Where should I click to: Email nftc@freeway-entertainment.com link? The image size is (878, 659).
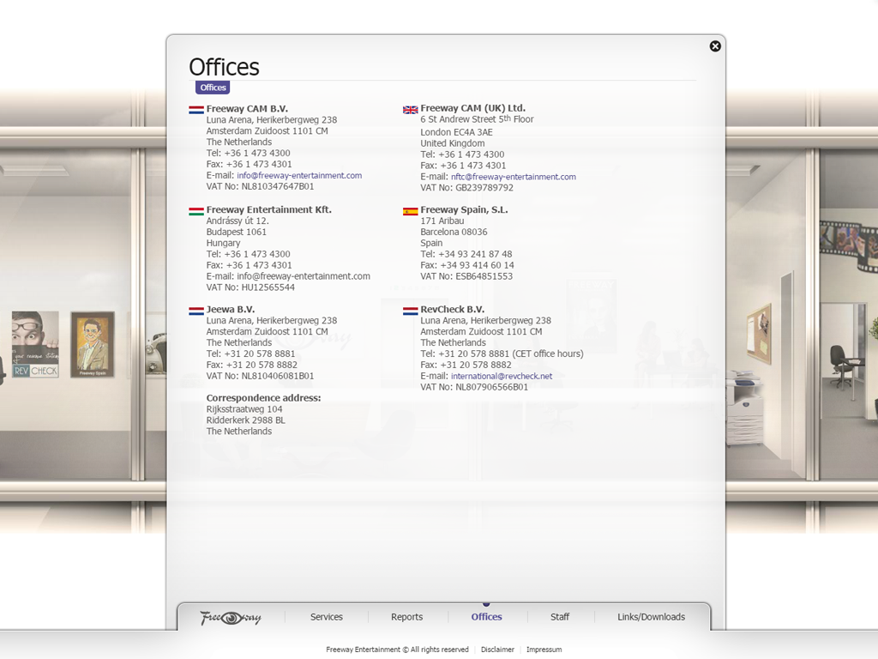pyautogui.click(x=514, y=177)
